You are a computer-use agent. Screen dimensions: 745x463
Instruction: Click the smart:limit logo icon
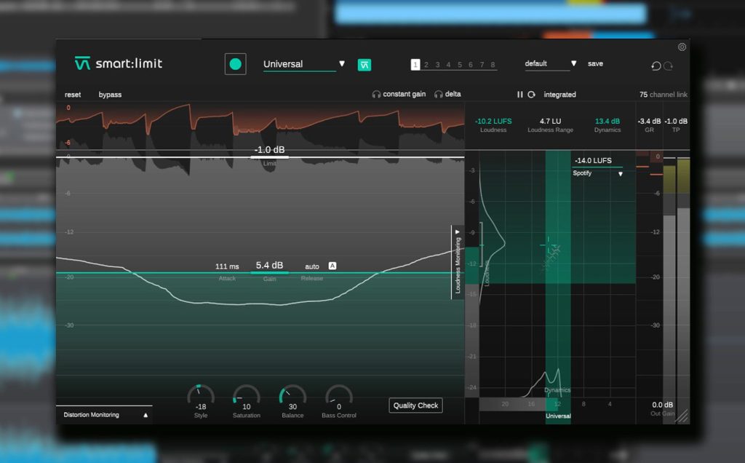[x=82, y=63]
